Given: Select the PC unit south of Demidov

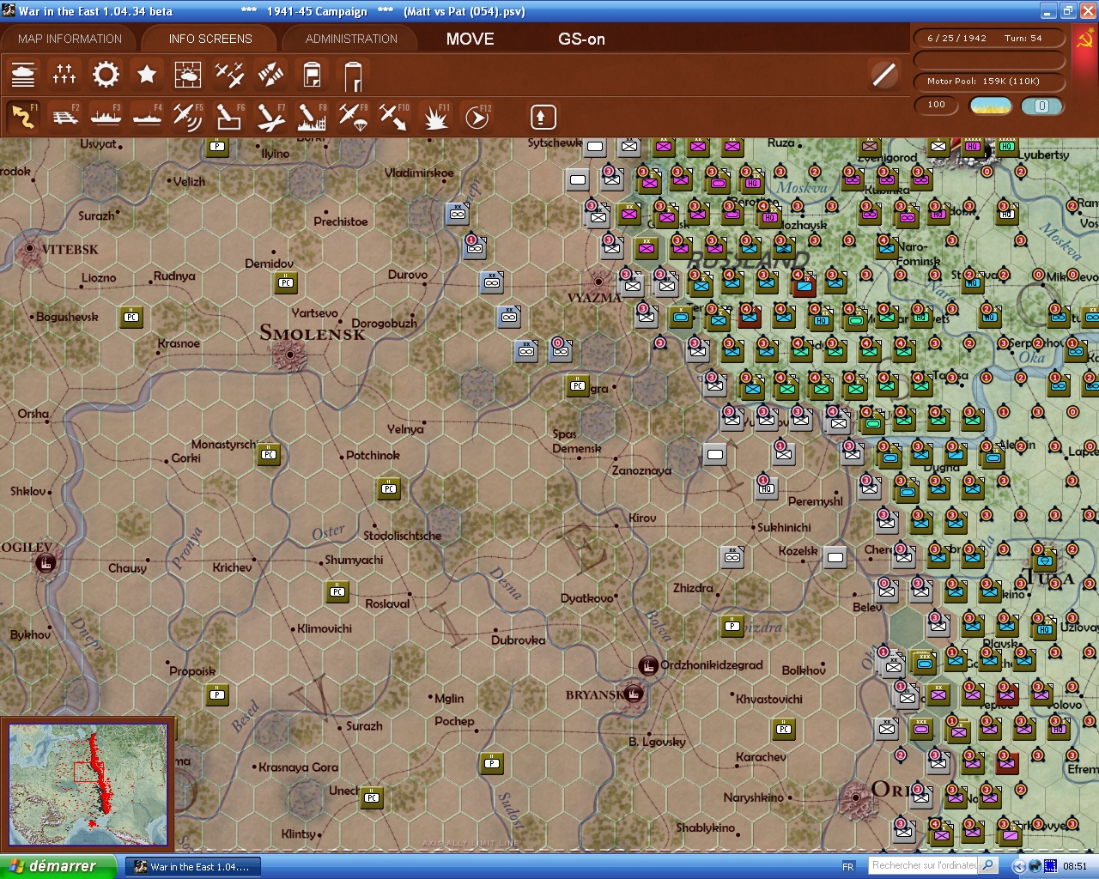Looking at the screenshot, I should coord(286,282).
